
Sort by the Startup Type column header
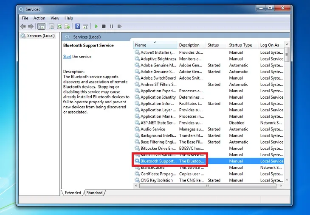240,45
